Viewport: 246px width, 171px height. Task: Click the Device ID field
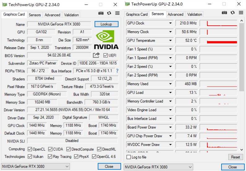click(x=98, y=63)
